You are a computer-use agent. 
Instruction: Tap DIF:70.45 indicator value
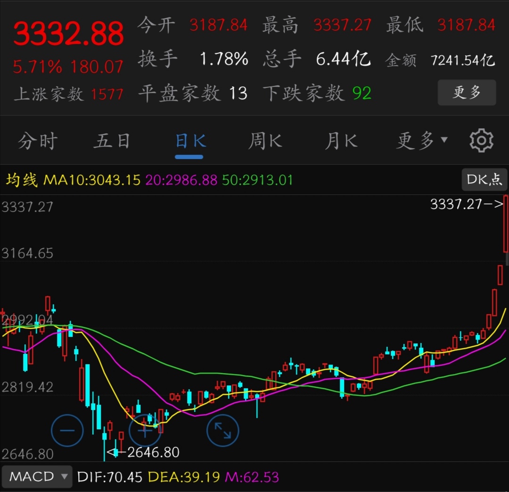click(x=110, y=477)
